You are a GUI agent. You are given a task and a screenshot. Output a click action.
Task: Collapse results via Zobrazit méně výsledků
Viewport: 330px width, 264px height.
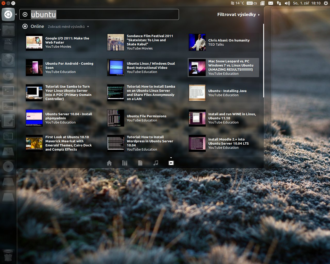click(x=68, y=27)
